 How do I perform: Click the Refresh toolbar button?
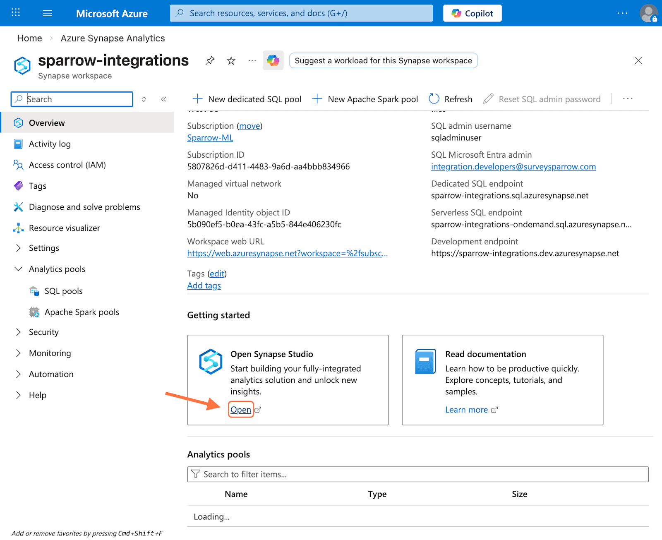[451, 99]
